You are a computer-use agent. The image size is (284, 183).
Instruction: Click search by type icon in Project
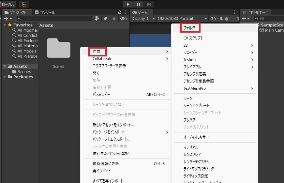point(97,19)
